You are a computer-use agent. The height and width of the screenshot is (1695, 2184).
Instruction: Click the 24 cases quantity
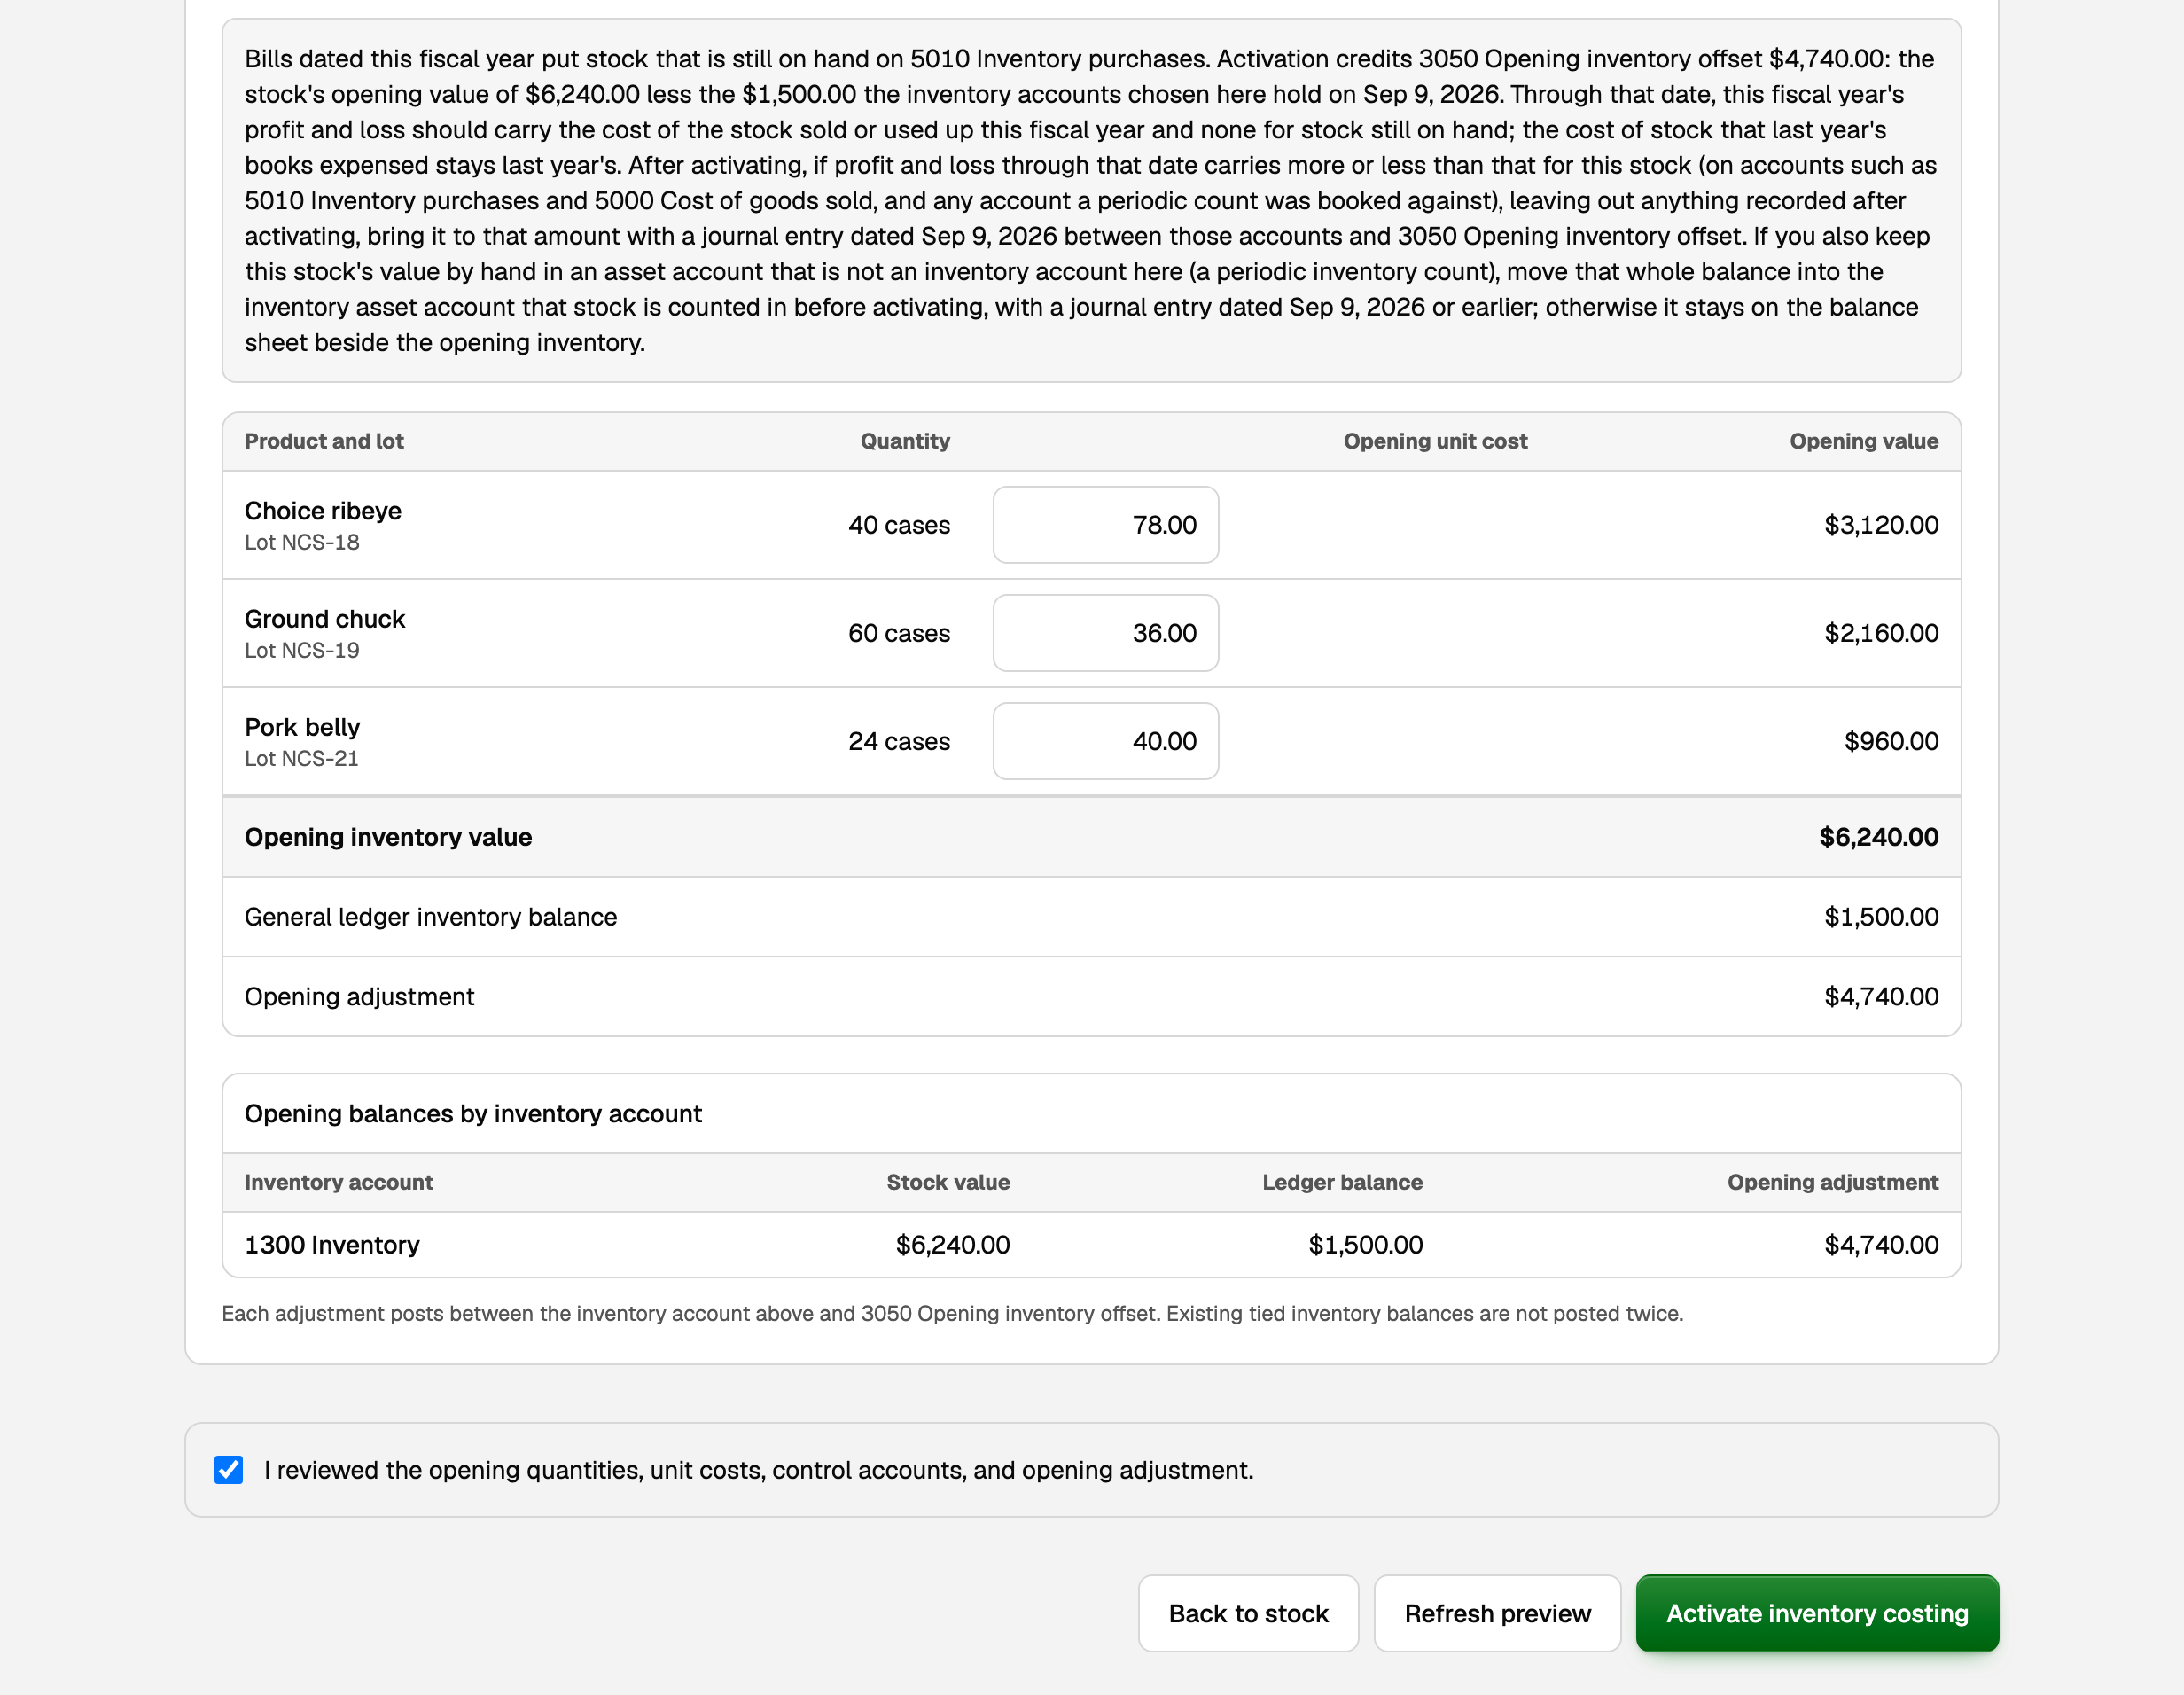coord(899,741)
